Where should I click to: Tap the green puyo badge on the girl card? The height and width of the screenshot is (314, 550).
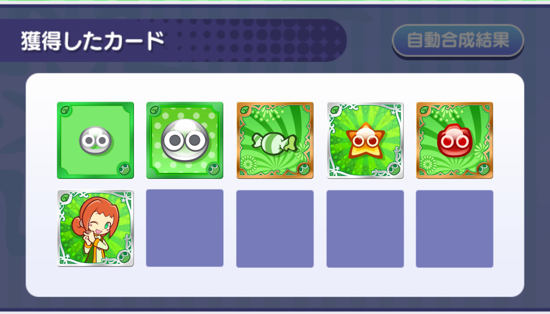(124, 257)
